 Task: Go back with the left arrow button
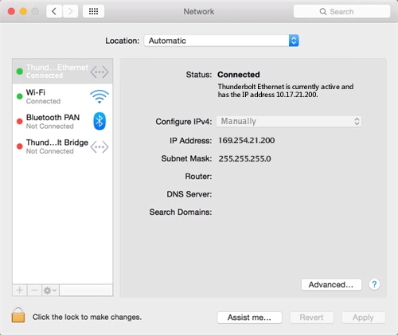click(54, 11)
